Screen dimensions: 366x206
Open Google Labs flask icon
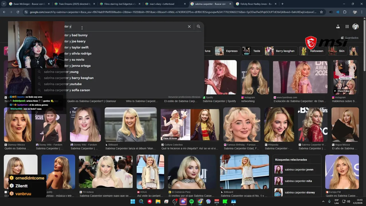coord(338,27)
